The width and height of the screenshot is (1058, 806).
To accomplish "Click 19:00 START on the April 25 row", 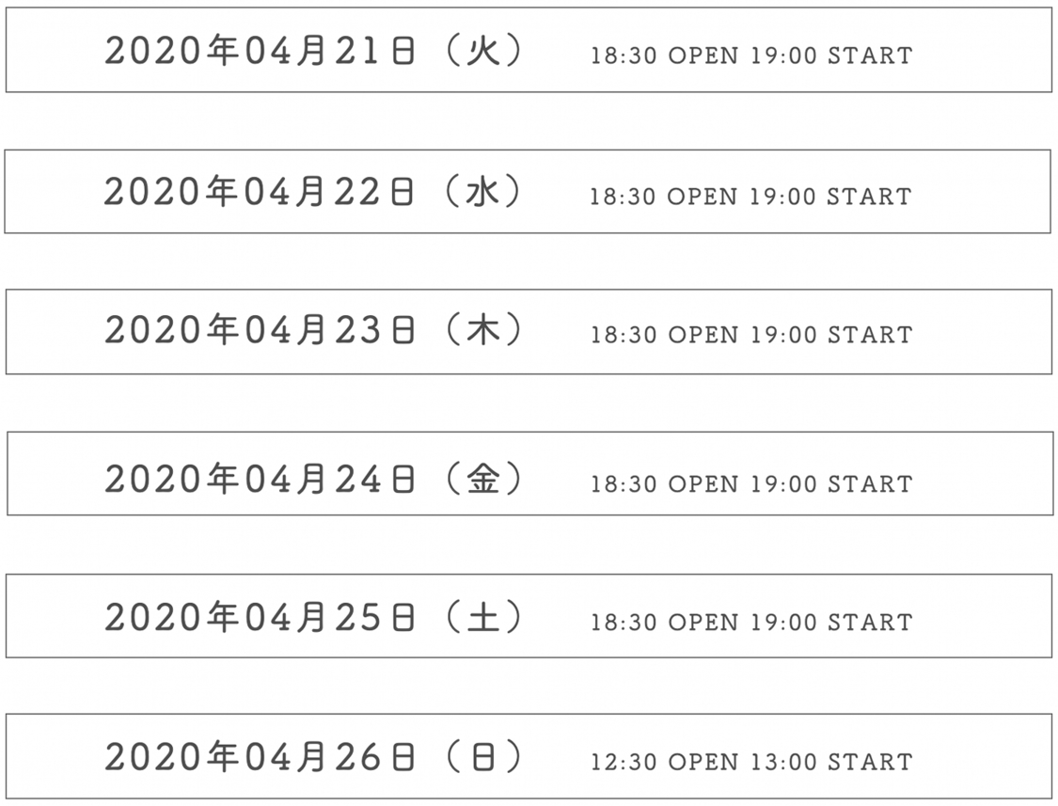I will click(831, 623).
